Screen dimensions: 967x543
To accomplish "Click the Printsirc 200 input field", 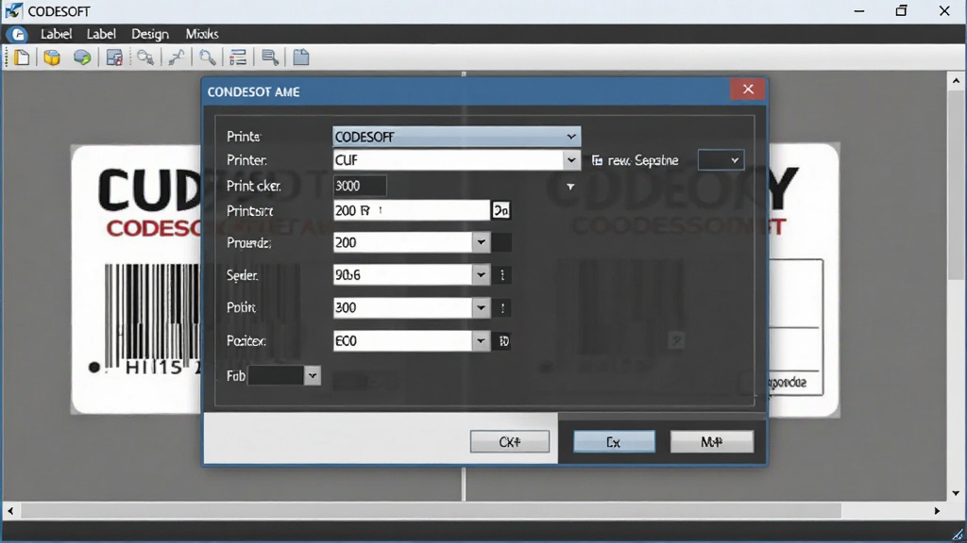I will 412,210.
